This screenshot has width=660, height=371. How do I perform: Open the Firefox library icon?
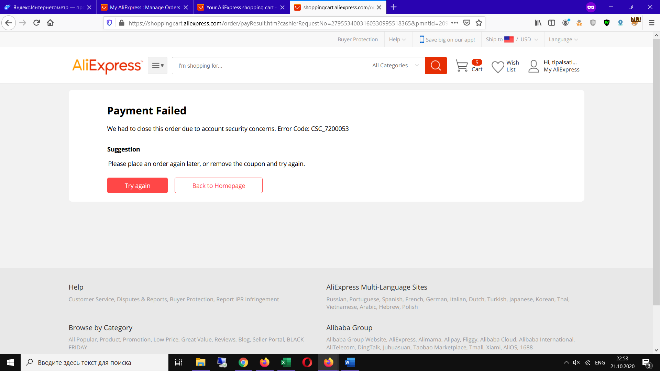point(538,23)
